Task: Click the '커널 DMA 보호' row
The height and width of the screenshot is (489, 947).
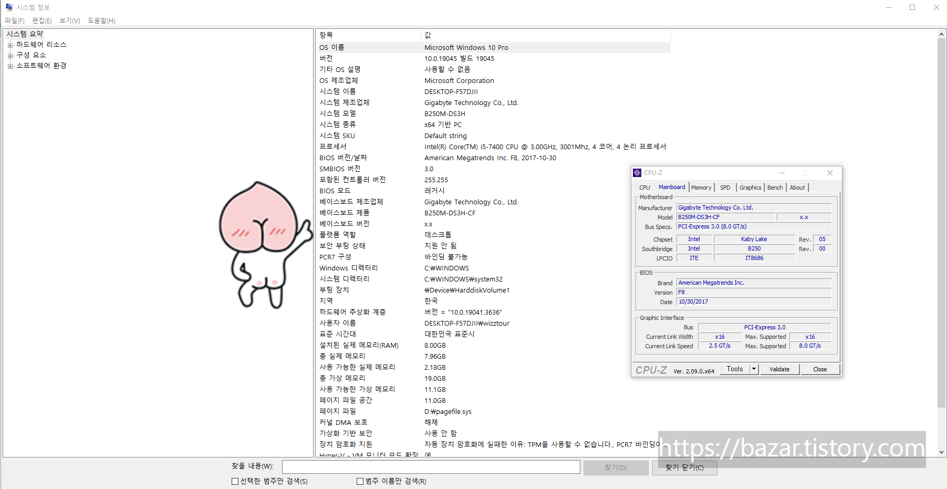Action: (493, 422)
